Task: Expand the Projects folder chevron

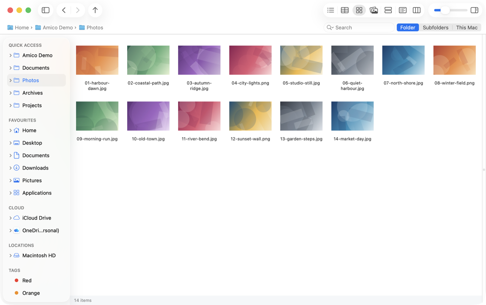Action: pyautogui.click(x=11, y=106)
